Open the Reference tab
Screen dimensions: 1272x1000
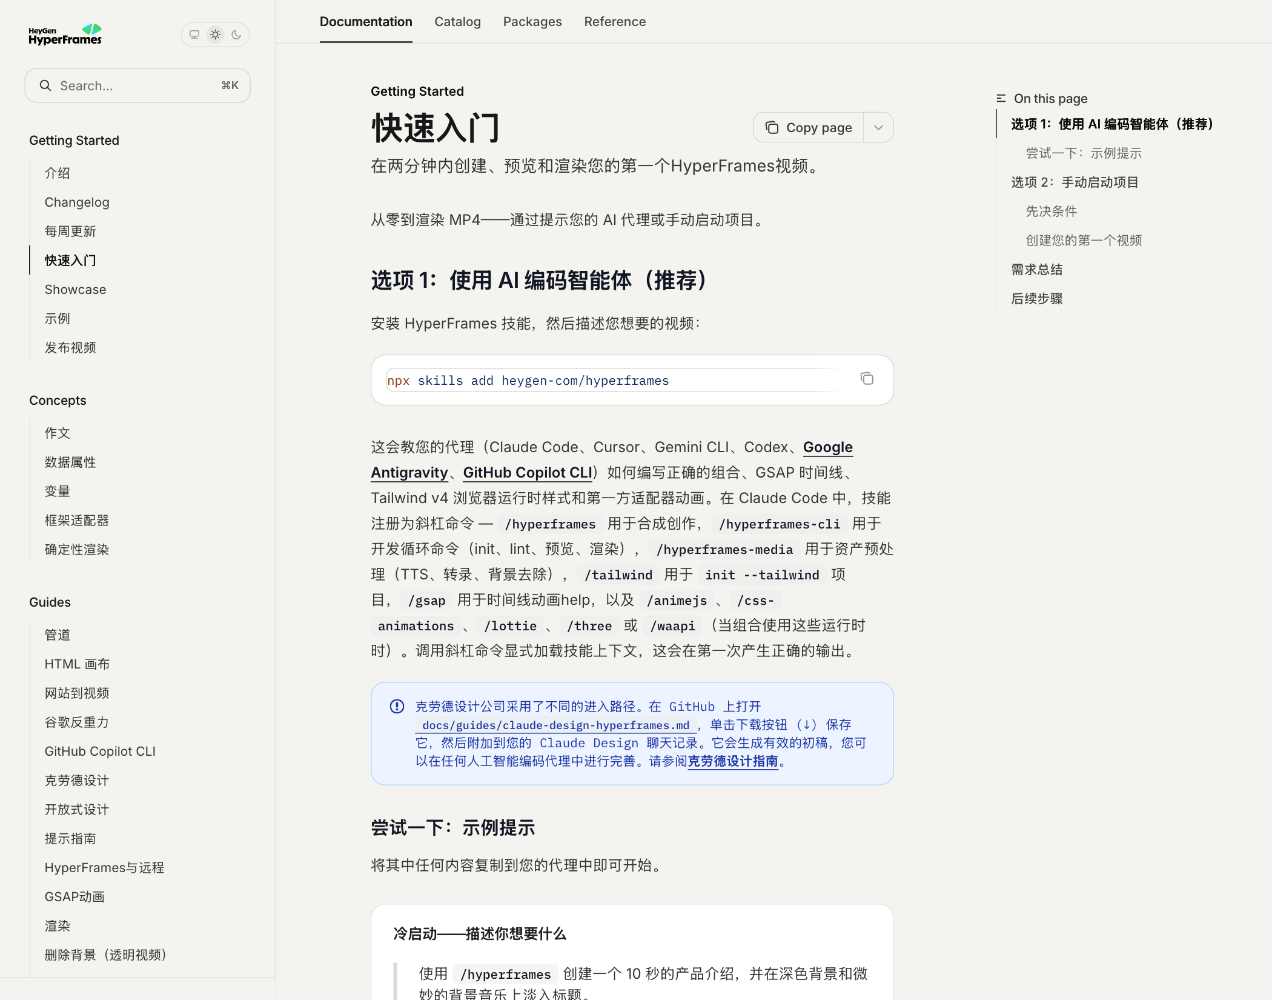(615, 22)
